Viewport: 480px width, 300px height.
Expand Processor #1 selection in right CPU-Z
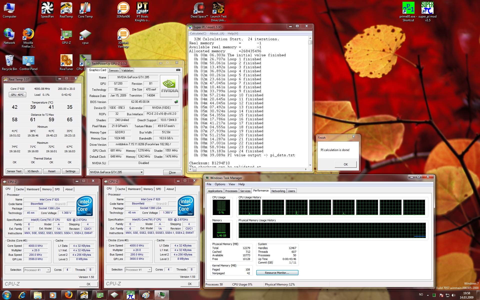(138, 269)
